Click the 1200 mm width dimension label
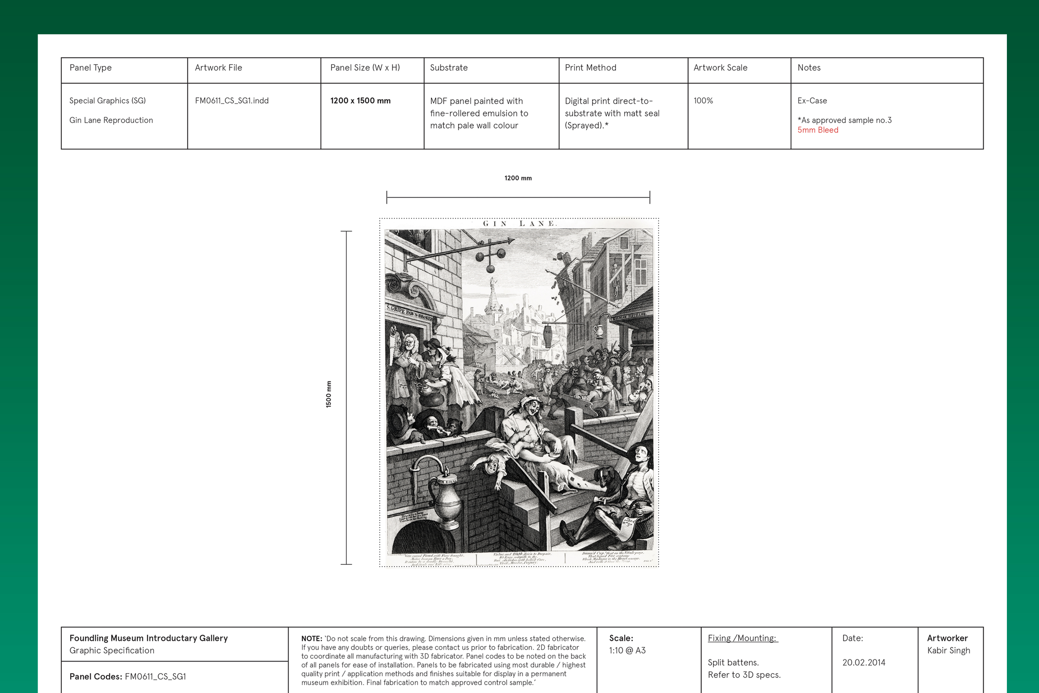The height and width of the screenshot is (693, 1039). coord(518,178)
